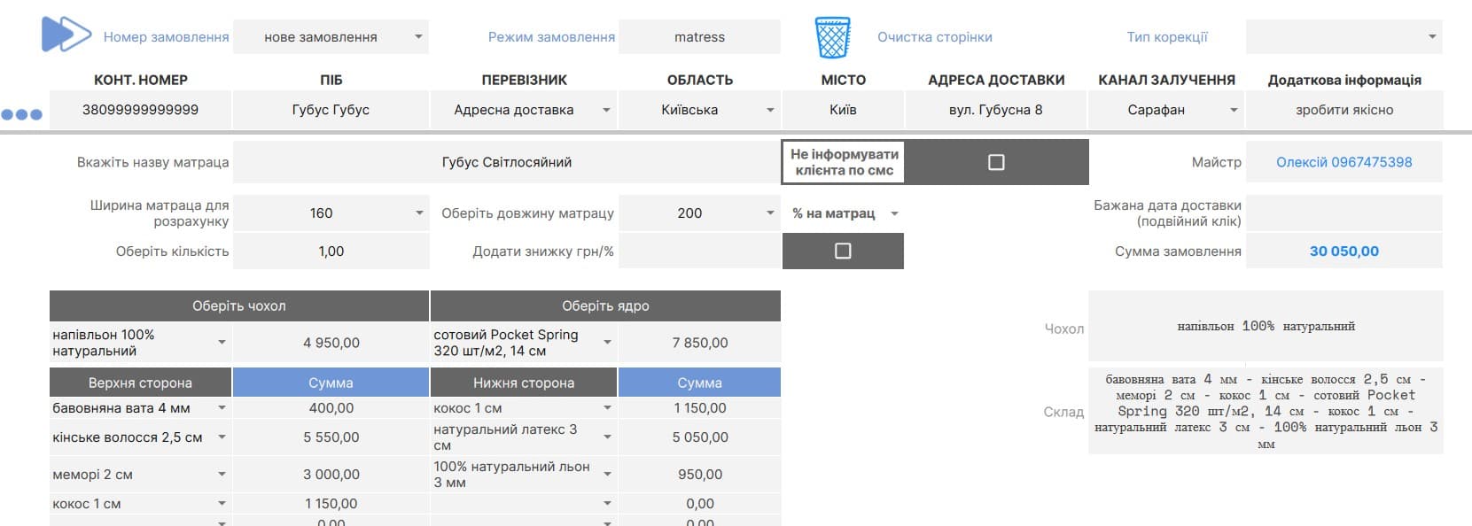Screen dimensions: 1472x526
Task: Click the quantity field showing 1,00
Action: (331, 251)
